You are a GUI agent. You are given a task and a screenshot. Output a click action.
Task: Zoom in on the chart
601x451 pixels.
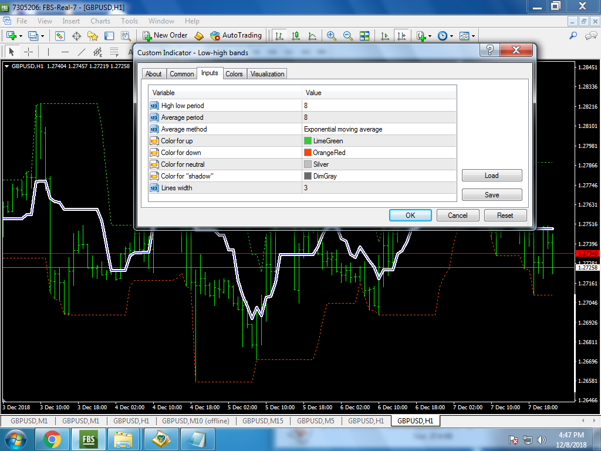tap(331, 36)
